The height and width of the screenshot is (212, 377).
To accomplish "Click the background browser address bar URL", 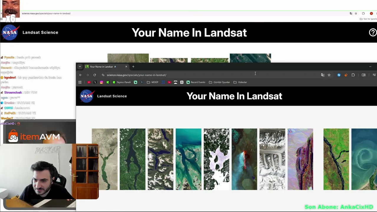I will click(46, 14).
